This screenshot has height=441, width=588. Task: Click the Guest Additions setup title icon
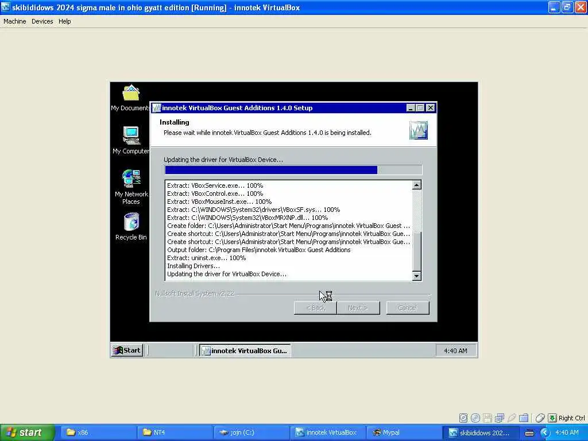click(x=156, y=108)
